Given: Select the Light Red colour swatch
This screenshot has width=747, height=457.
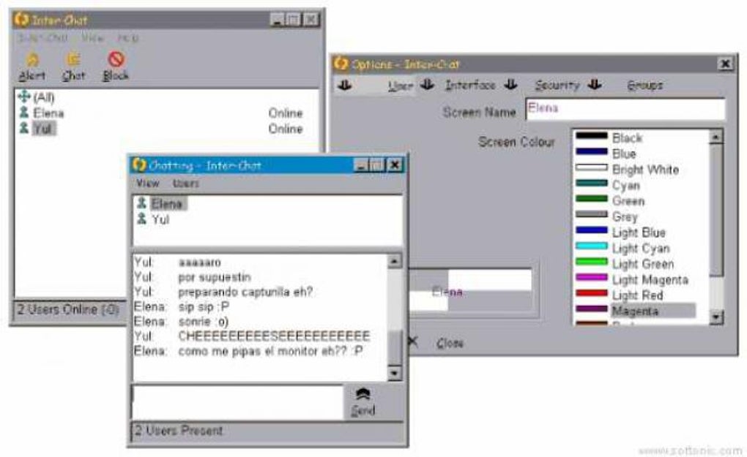Looking at the screenshot, I should [x=592, y=293].
